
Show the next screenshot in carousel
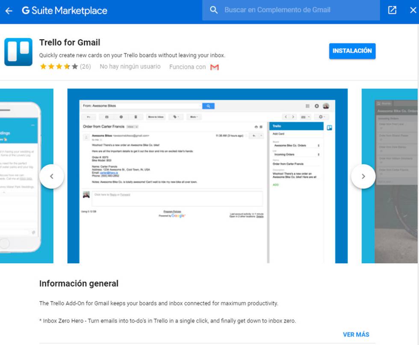coord(363,176)
